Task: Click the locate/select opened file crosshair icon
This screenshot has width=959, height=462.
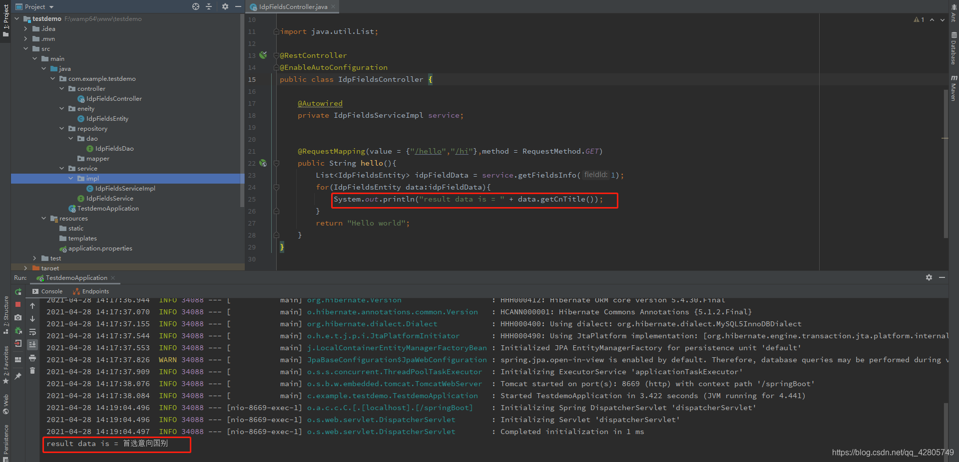Action: [196, 6]
